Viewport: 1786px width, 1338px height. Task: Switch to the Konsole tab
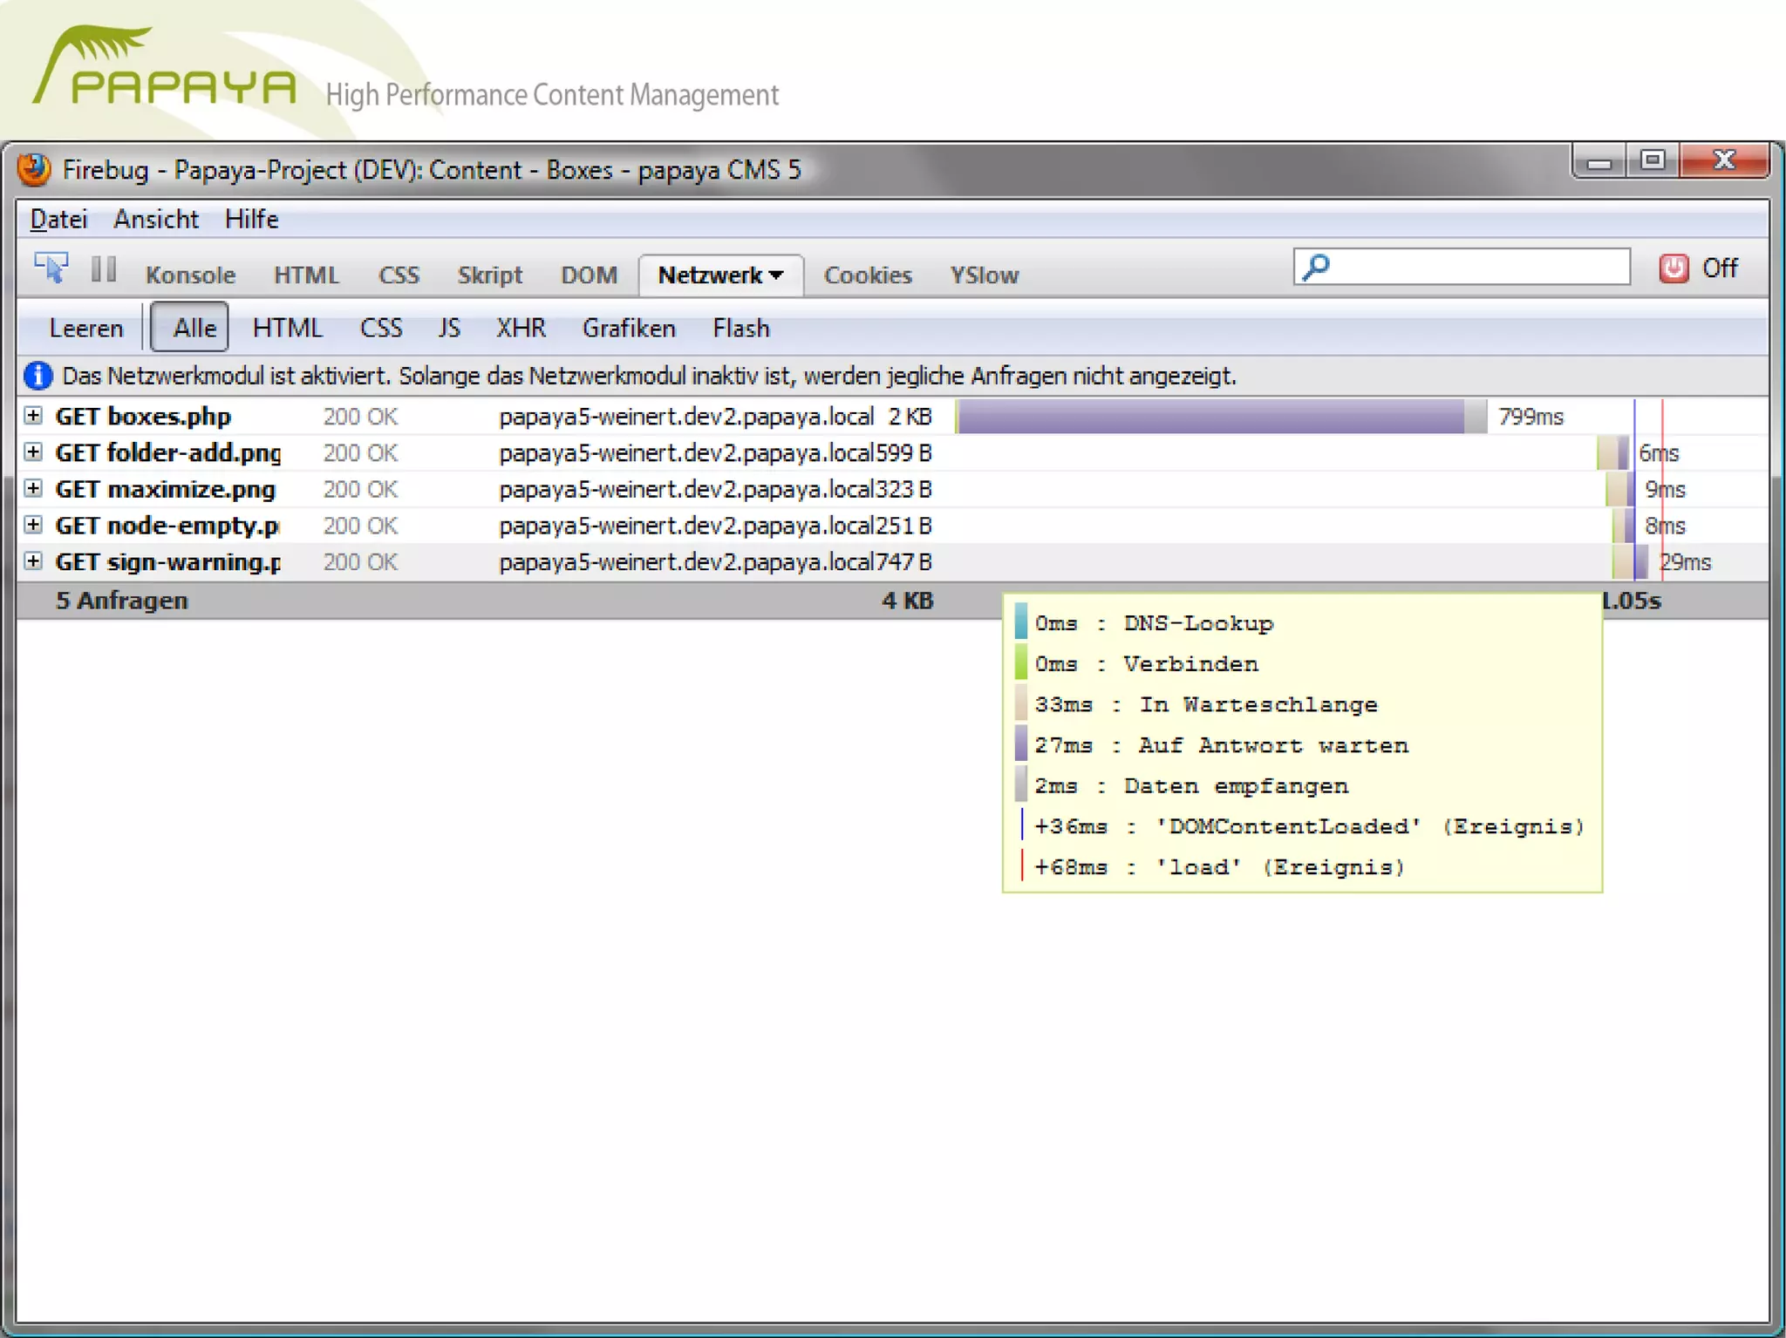pos(190,275)
